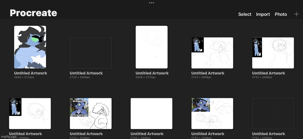Open the dark canvas in bottom row

(x=273, y=113)
